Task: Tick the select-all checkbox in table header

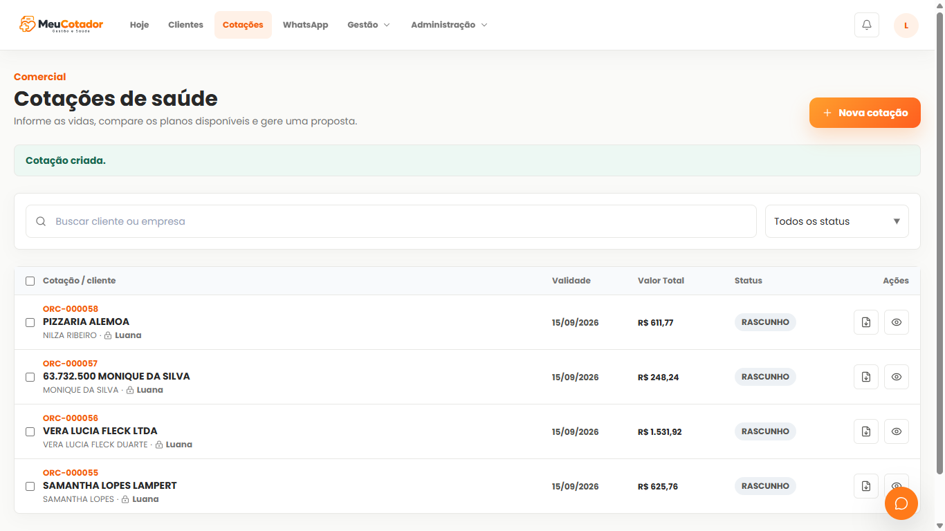Action: tap(30, 281)
